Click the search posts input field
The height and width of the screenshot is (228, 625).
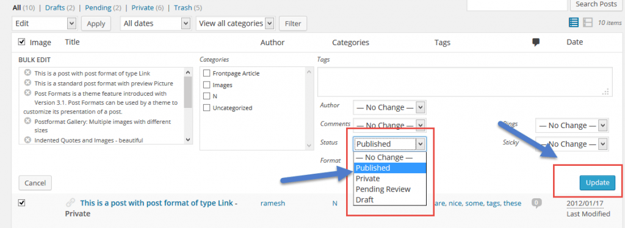[x=517, y=4]
